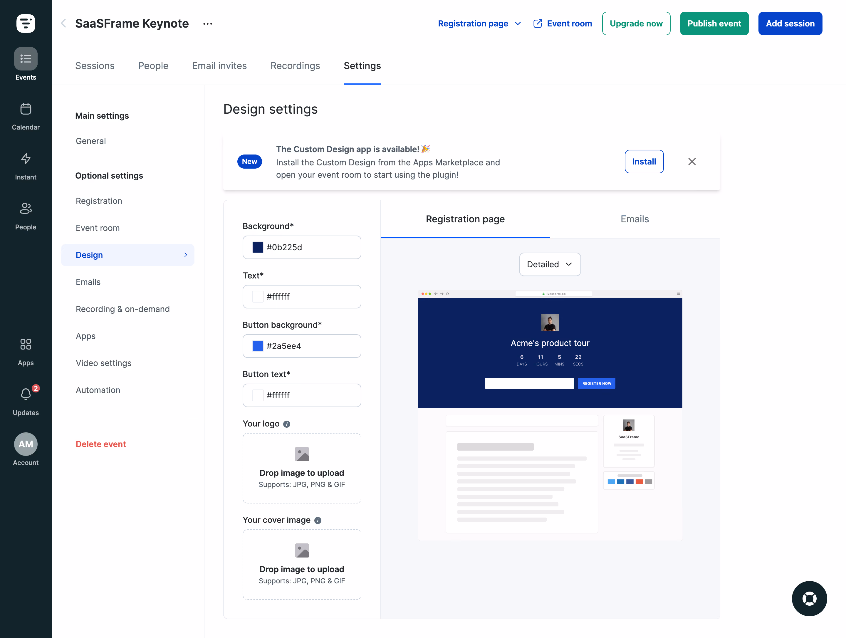
Task: Open the Updates bell notifications
Action: tap(26, 401)
